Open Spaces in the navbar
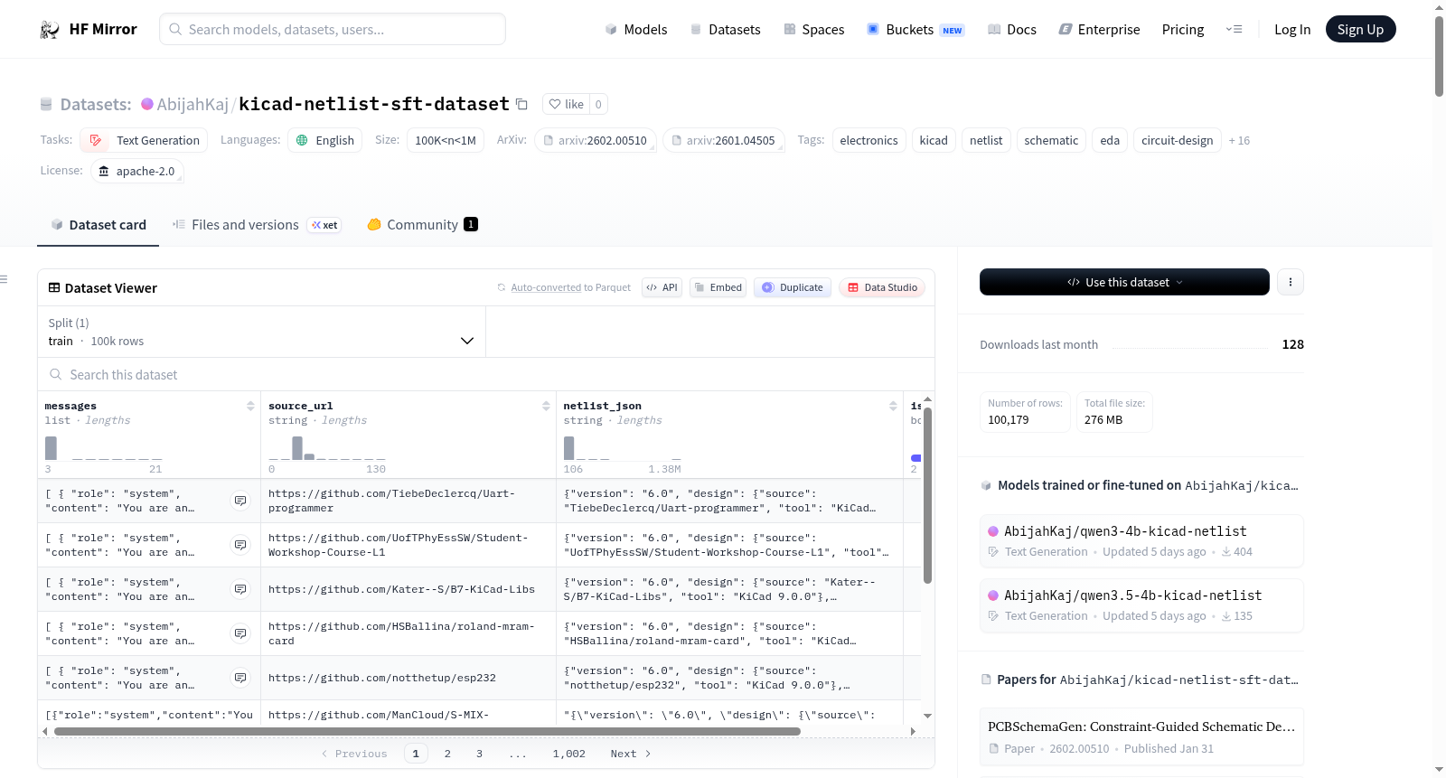The height and width of the screenshot is (778, 1446). [x=814, y=30]
